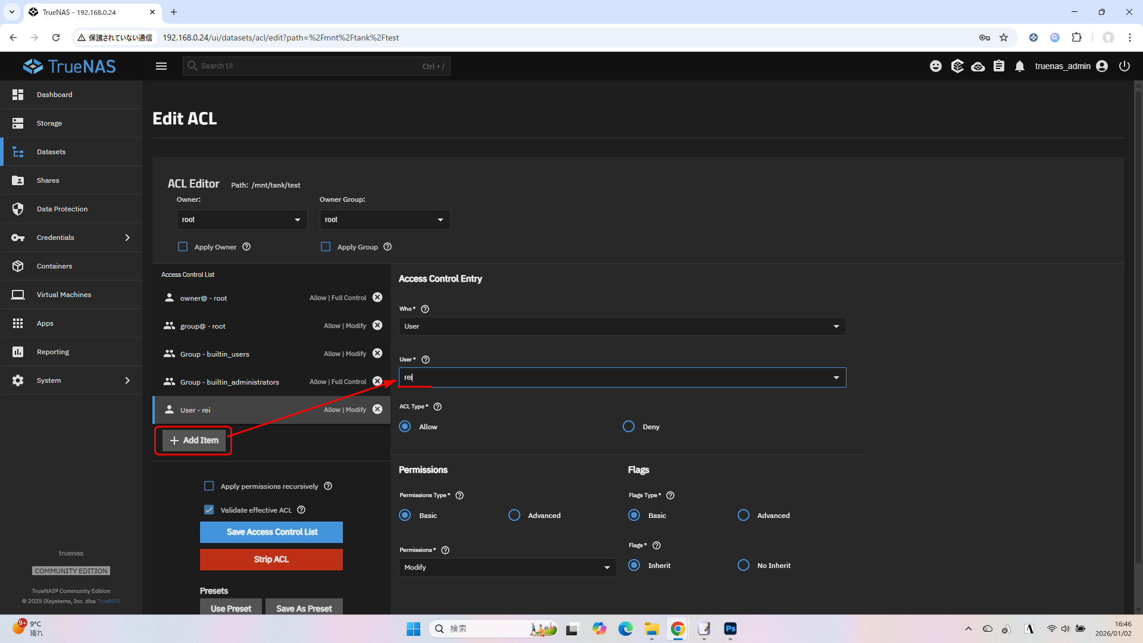This screenshot has width=1143, height=643.
Task: Open the Permissions dropdown set to Modify
Action: point(507,567)
